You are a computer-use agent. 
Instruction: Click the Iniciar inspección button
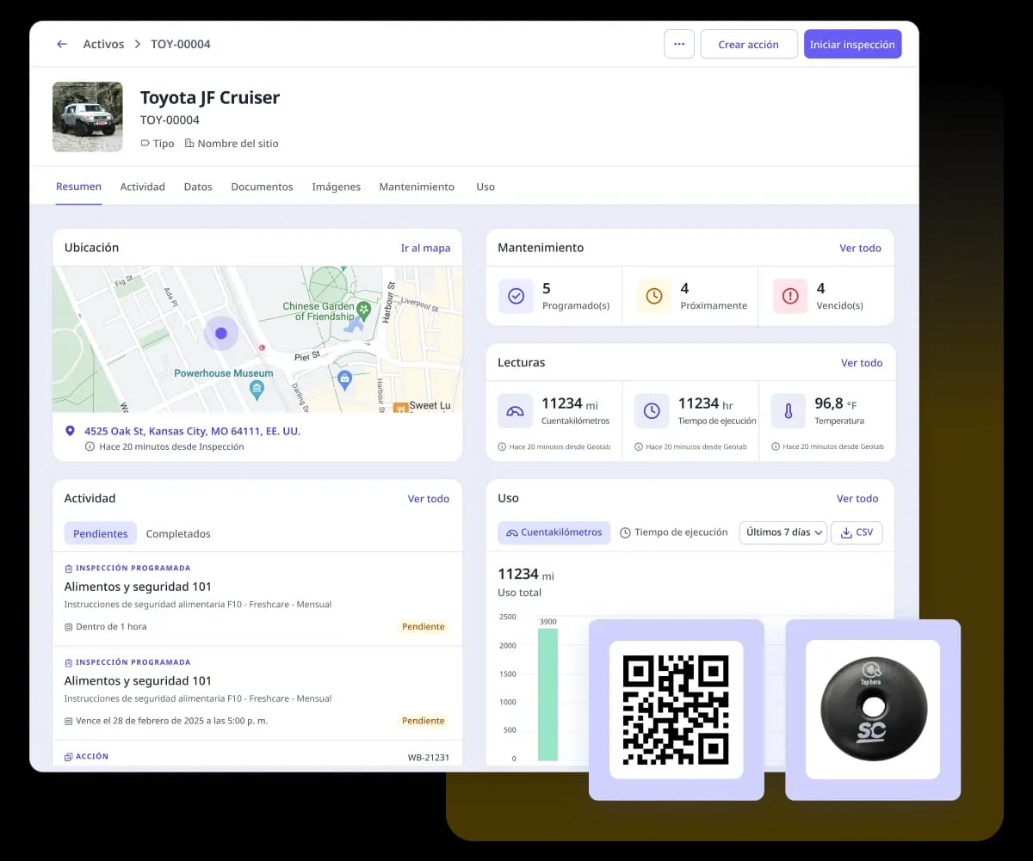click(x=852, y=45)
